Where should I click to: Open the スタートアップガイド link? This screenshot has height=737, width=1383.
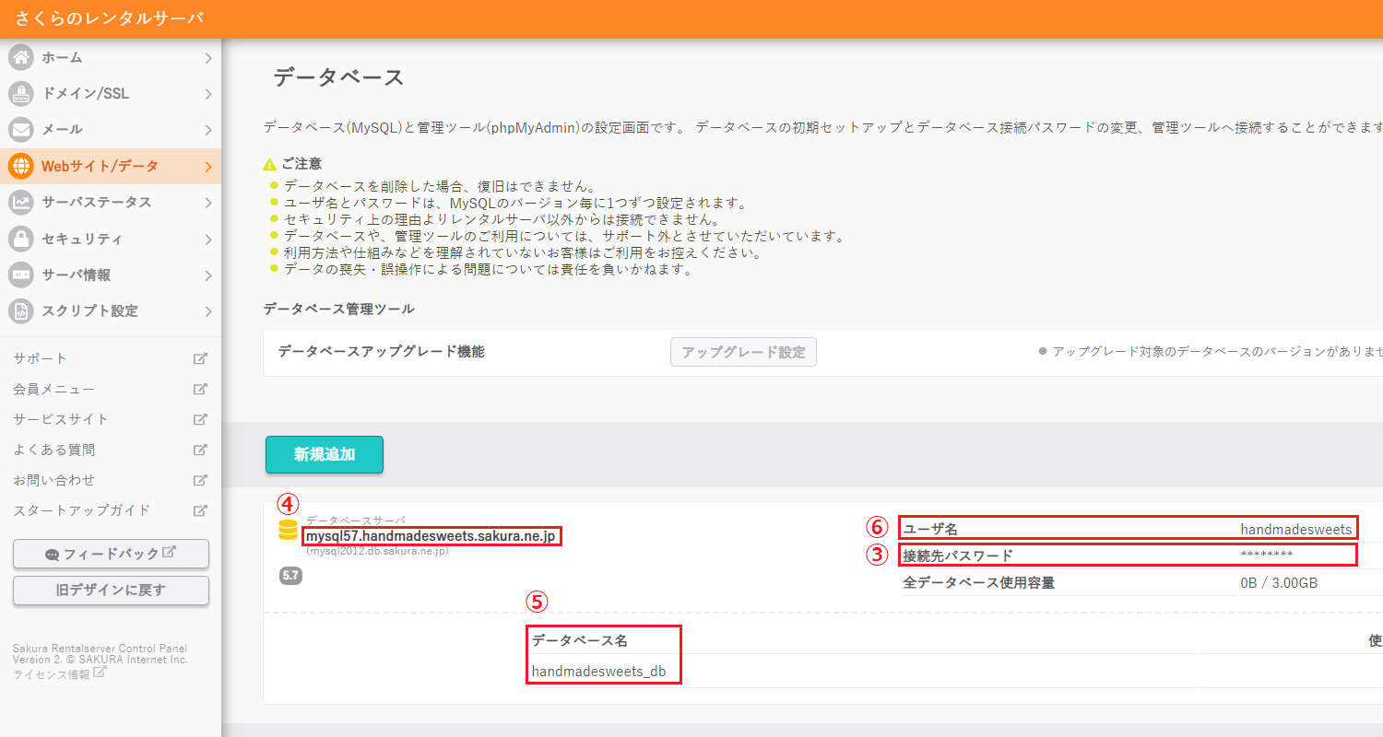[x=82, y=510]
